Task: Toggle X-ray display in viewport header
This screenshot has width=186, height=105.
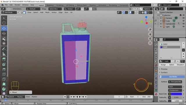Action: (x=136, y=13)
